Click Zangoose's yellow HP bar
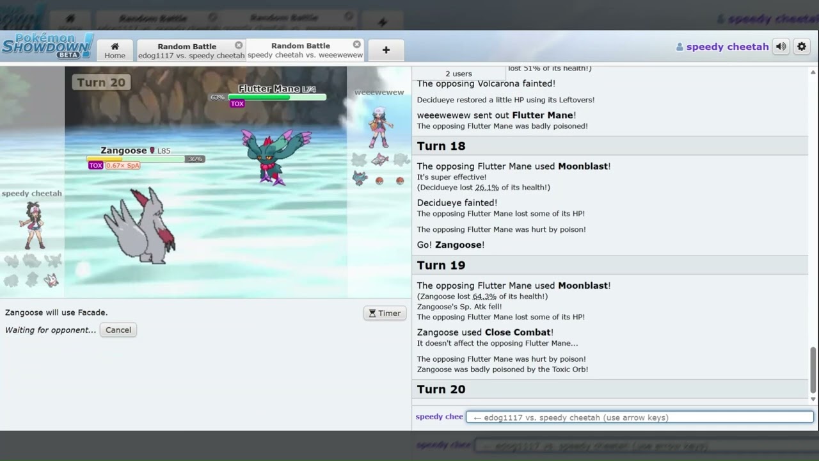Screen dimensions: 819x461 click(137, 159)
